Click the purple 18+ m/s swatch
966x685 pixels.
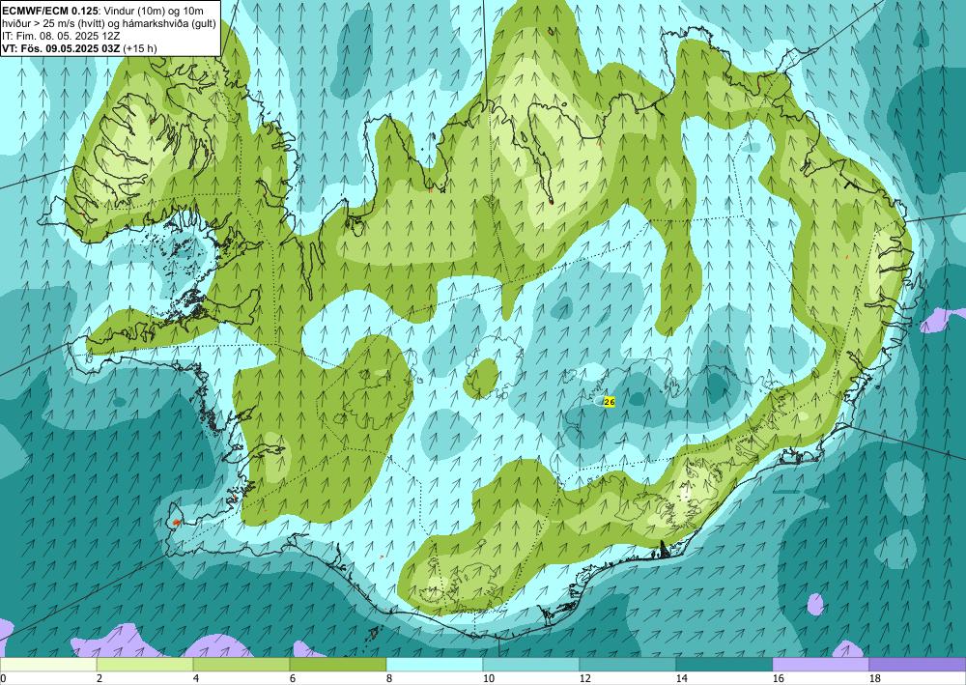918,665
